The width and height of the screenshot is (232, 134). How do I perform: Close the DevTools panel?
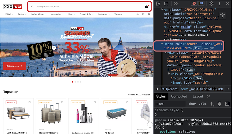pyautogui.click(x=227, y=3)
